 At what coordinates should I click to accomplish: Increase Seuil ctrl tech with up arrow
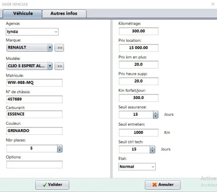[x=152, y=148]
